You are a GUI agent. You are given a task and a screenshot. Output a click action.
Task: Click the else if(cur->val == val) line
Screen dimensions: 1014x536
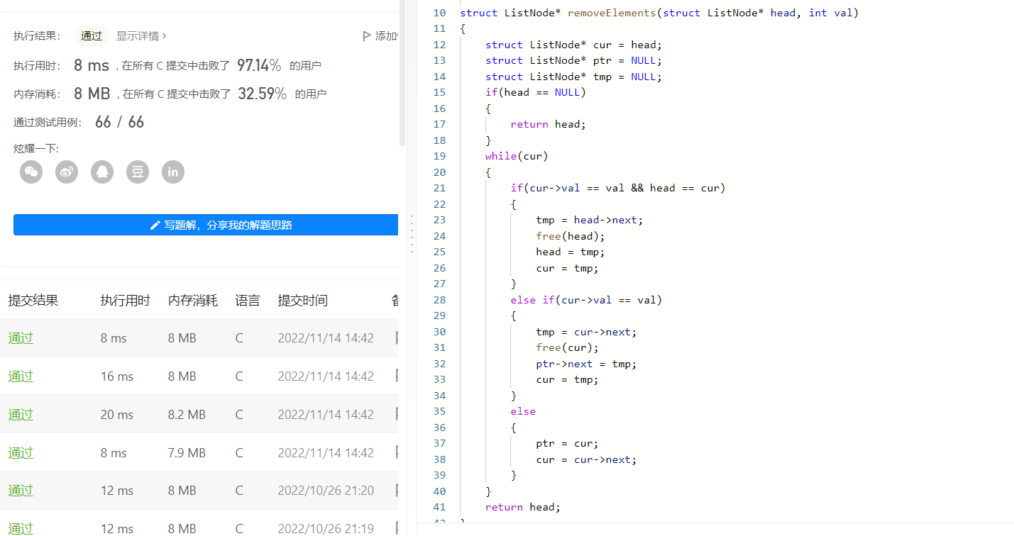coord(586,300)
